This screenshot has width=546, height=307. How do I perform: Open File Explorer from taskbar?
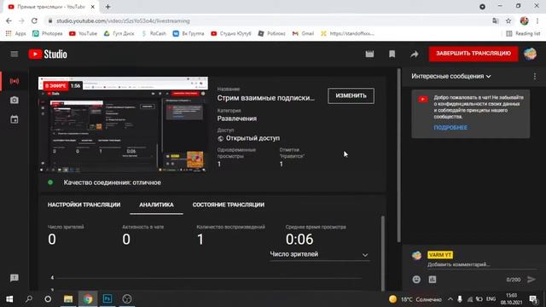coord(68,299)
